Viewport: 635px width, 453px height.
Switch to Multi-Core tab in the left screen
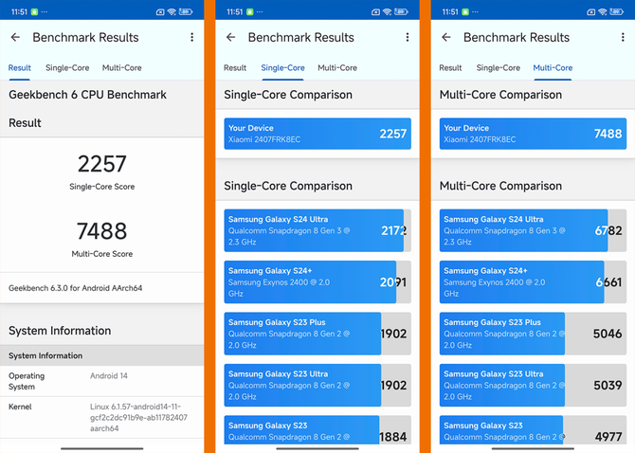[x=122, y=67]
